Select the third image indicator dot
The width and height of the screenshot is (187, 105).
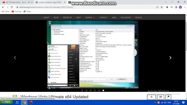91,90
